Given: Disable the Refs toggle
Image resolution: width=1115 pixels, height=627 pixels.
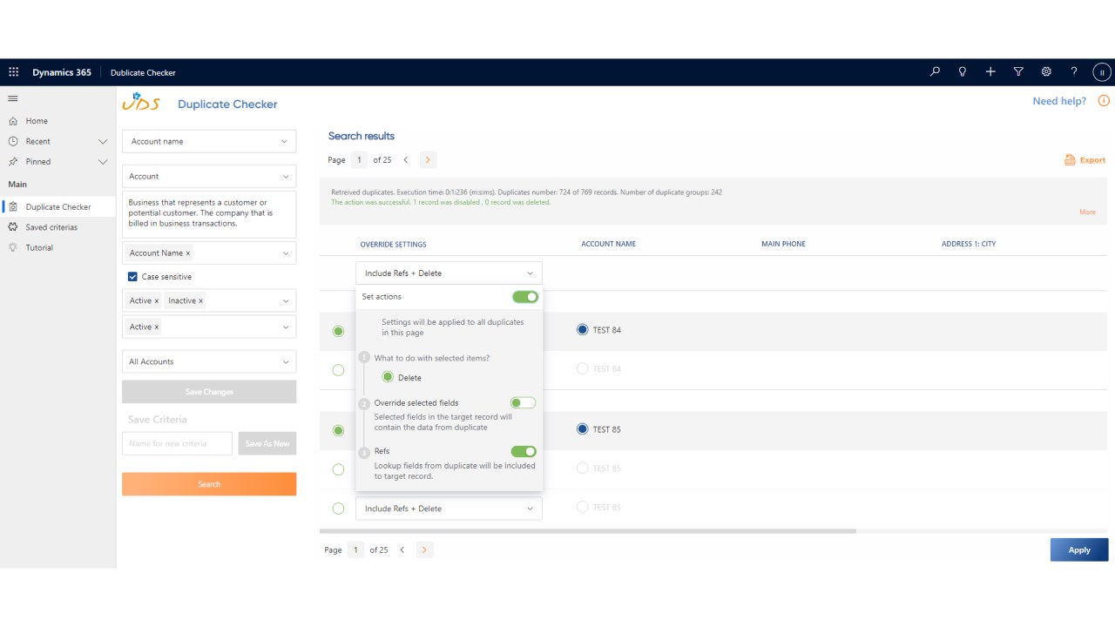Looking at the screenshot, I should pyautogui.click(x=524, y=451).
